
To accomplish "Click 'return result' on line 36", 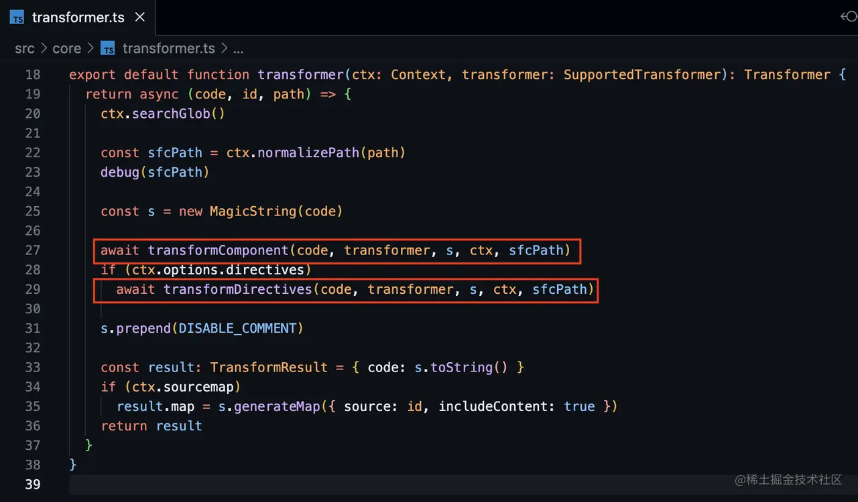I will coord(151,426).
